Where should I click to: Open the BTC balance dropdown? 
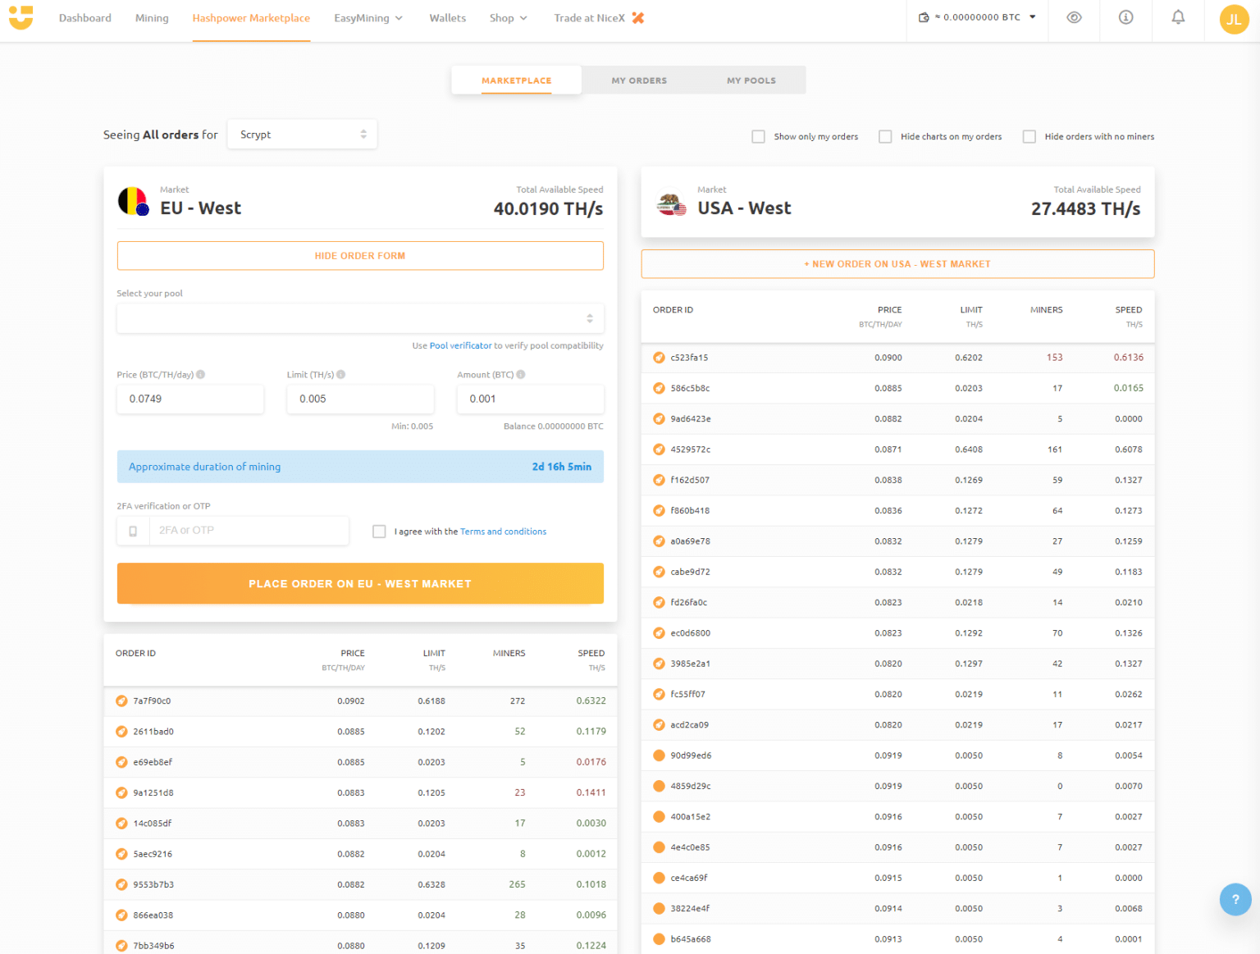coord(1032,16)
